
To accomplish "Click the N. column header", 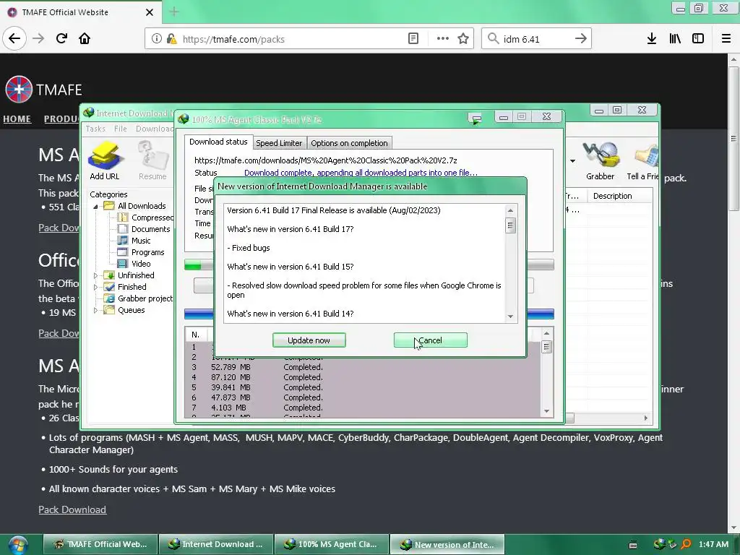I will tap(195, 335).
